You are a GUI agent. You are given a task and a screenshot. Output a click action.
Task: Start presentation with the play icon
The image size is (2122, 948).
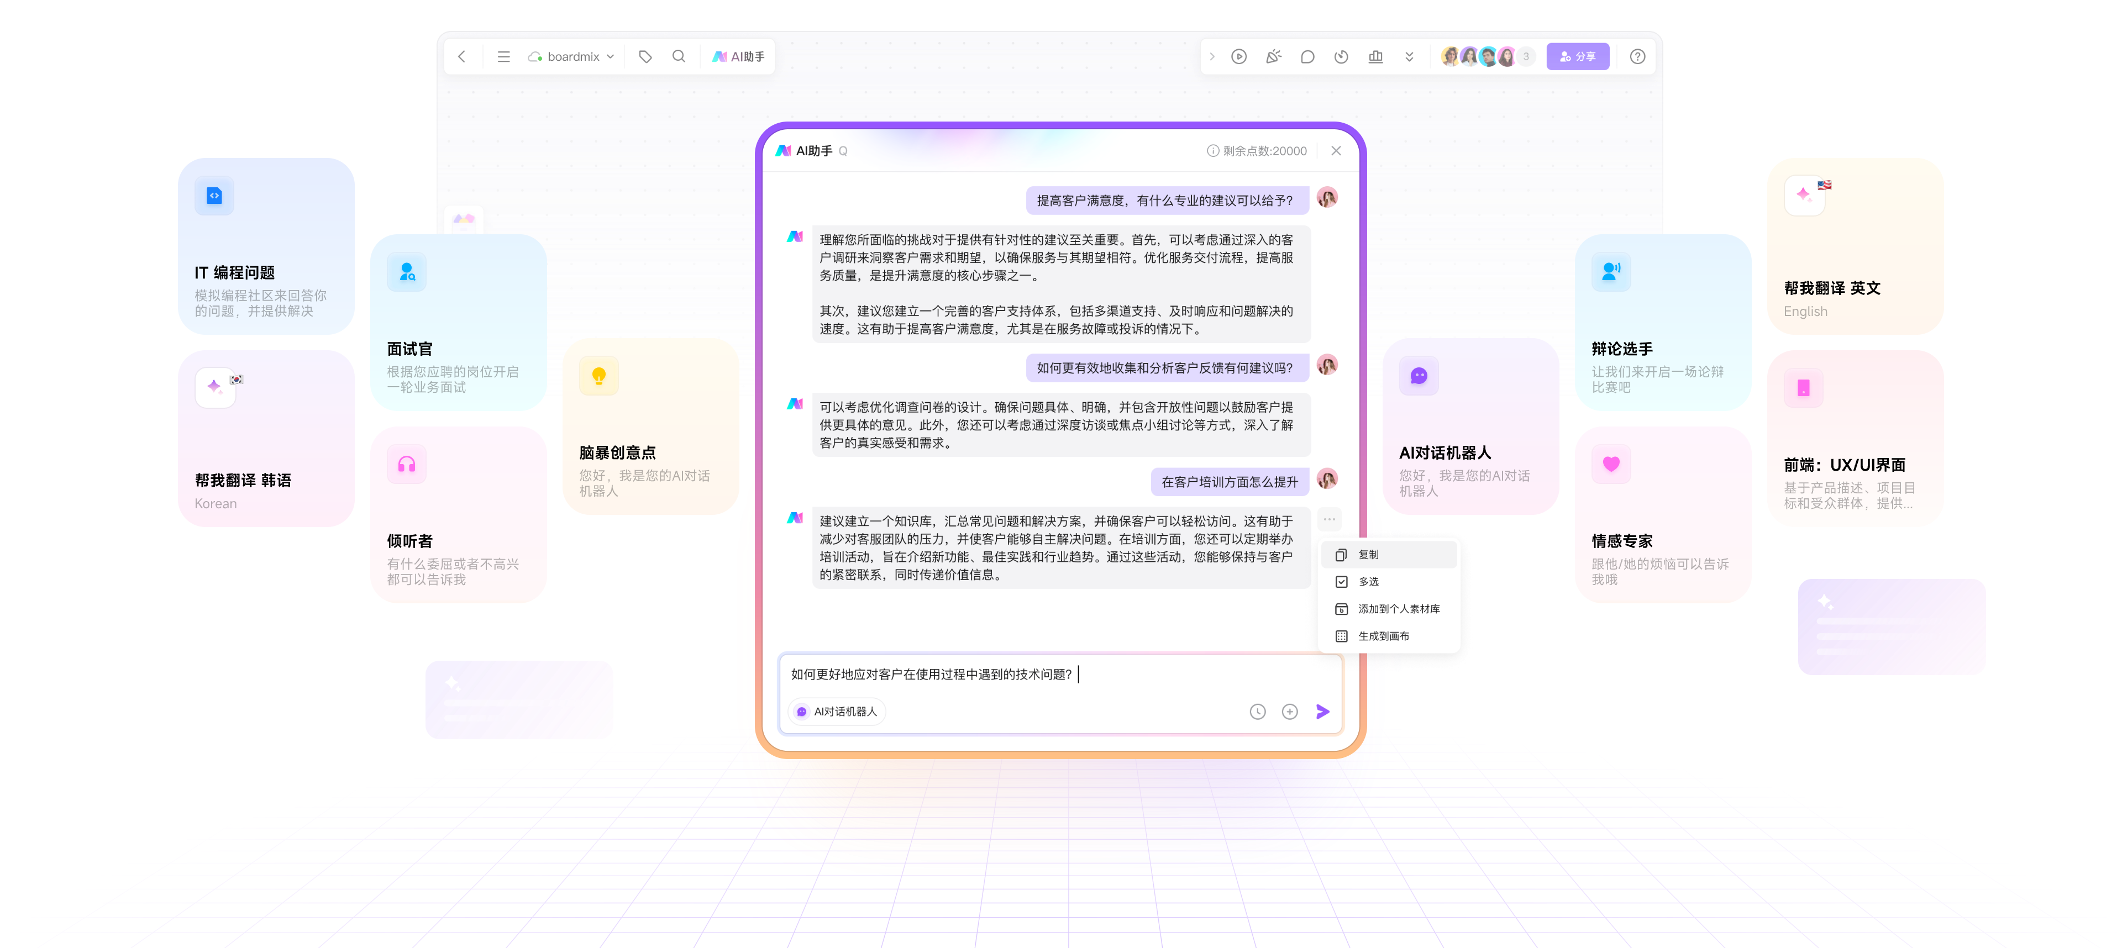(1239, 56)
